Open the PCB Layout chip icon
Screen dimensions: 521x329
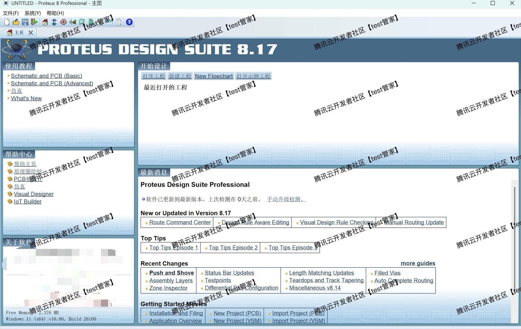tap(63, 22)
